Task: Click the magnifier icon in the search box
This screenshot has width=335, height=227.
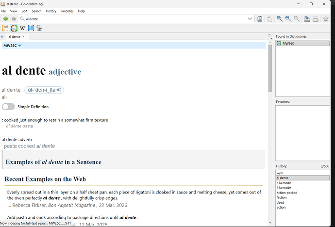Action: tap(22, 19)
